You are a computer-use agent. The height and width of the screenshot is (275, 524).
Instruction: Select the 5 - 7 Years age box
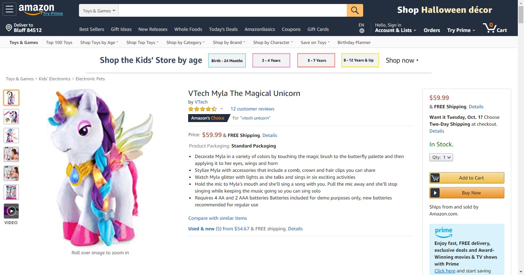click(x=316, y=60)
